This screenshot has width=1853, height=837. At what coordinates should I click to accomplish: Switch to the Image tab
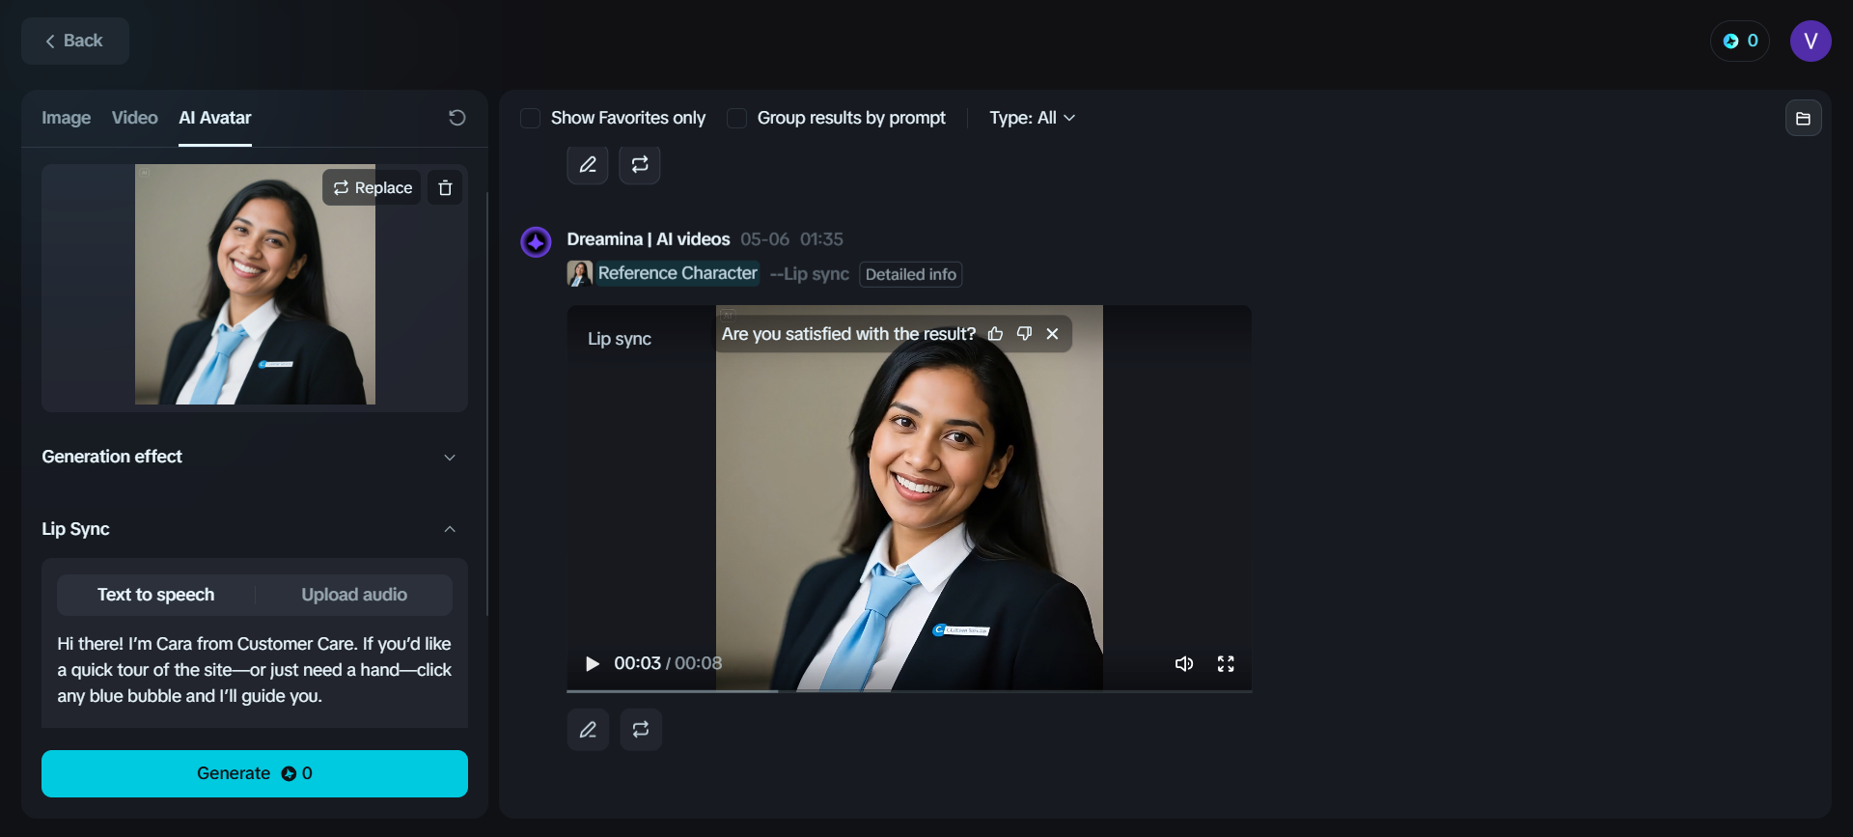click(x=66, y=118)
